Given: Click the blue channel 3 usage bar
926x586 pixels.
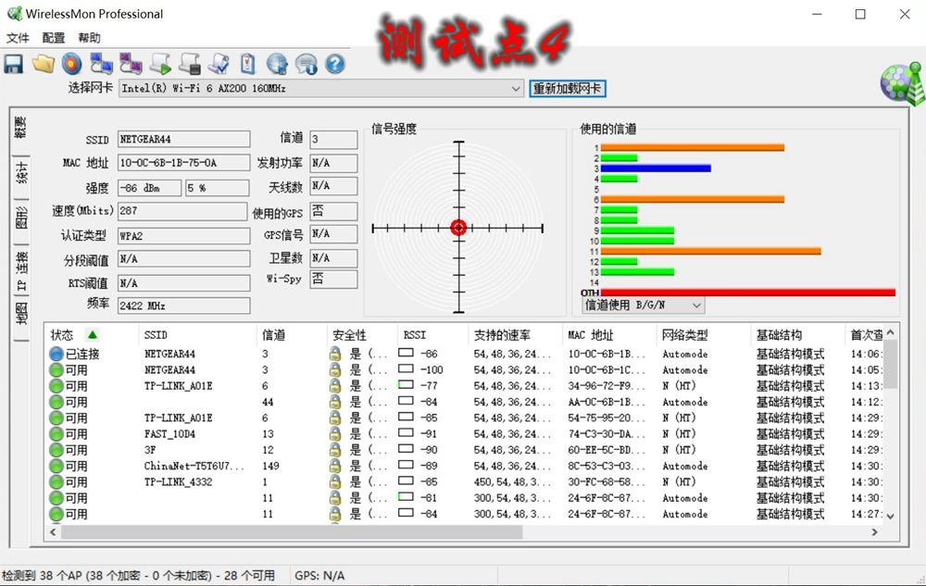Looking at the screenshot, I should click(x=656, y=168).
